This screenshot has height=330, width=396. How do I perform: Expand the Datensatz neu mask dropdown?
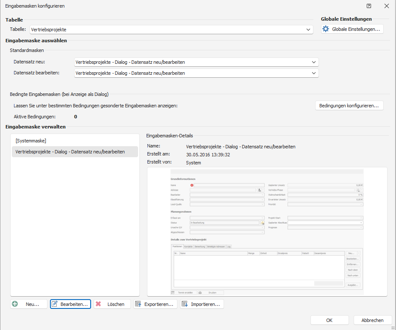pos(196,62)
